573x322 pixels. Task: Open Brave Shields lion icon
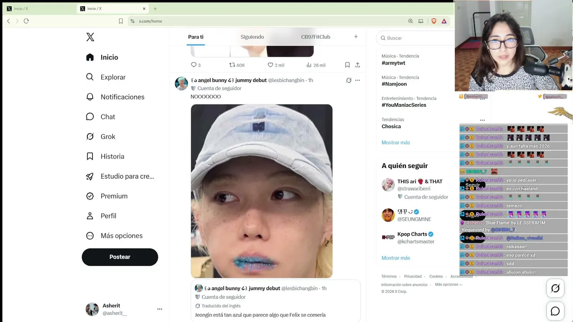[x=434, y=21]
